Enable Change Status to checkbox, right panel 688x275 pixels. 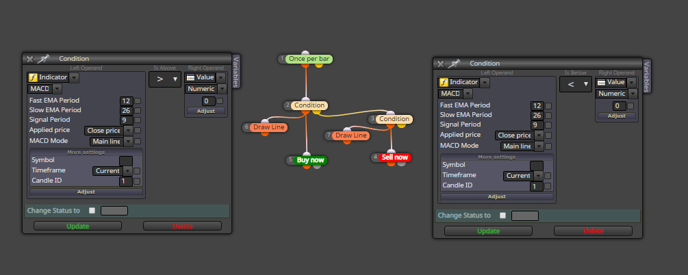pos(502,215)
